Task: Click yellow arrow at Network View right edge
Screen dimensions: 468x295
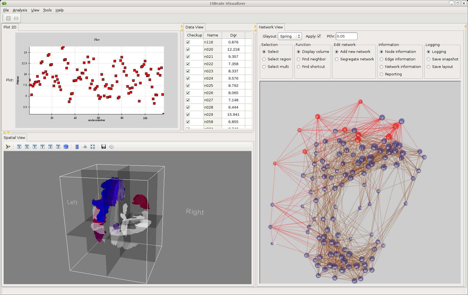Action: (465, 26)
